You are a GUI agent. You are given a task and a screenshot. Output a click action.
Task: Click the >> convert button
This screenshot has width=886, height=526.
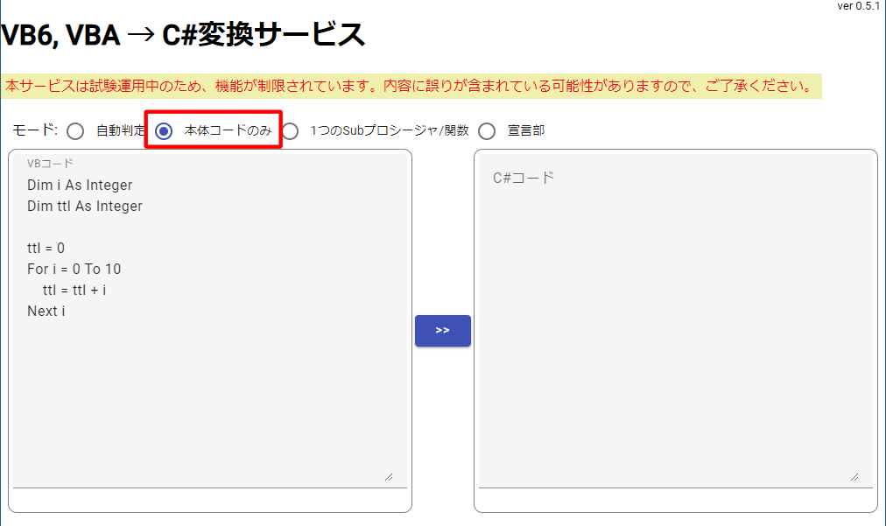(x=442, y=331)
